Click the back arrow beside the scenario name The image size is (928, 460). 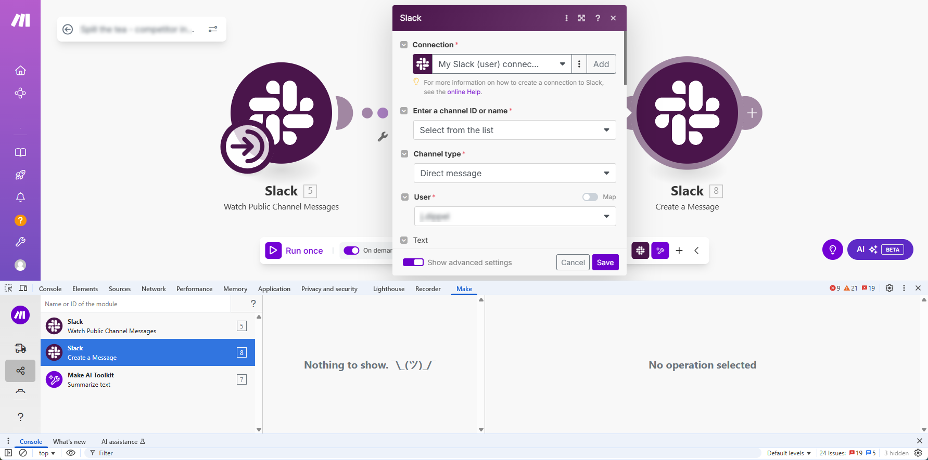68,29
